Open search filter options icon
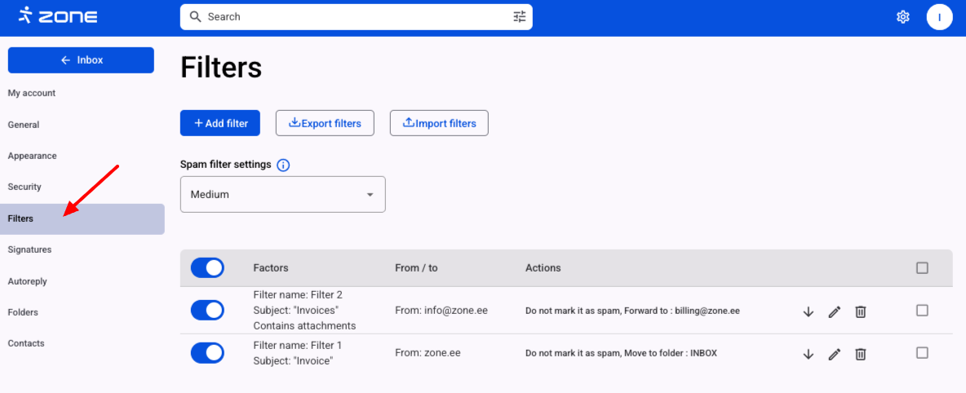966x393 pixels. [x=520, y=16]
